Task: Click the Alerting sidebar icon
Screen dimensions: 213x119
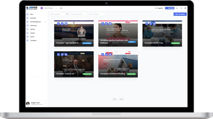Action: pos(27,29)
